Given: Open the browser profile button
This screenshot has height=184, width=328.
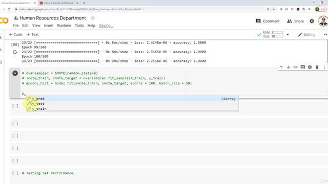Looking at the screenshot, I should tap(321, 9).
